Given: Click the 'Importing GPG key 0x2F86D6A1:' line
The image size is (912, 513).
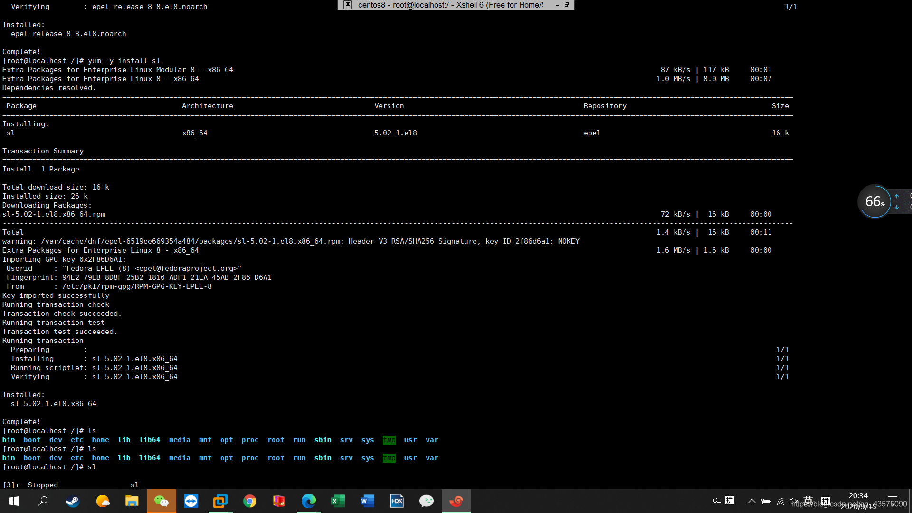Looking at the screenshot, I should (64, 259).
